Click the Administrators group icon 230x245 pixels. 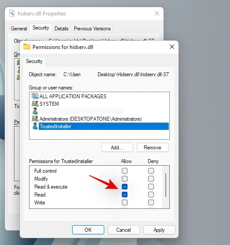pos(35,119)
